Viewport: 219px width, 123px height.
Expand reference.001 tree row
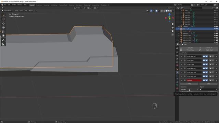(x=179, y=36)
